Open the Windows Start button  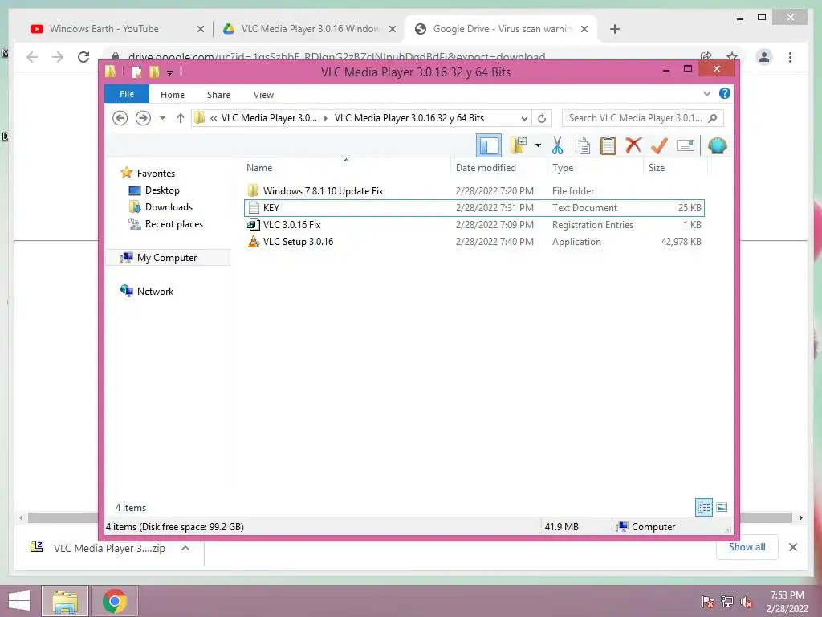19,601
